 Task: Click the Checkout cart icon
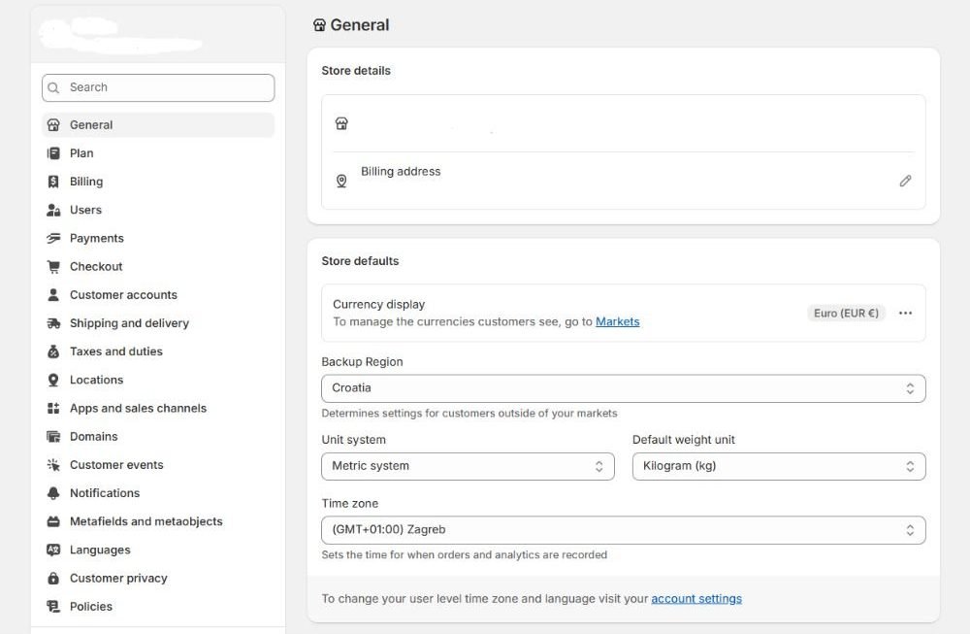pyautogui.click(x=53, y=267)
